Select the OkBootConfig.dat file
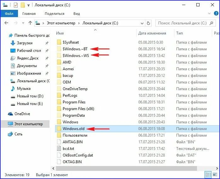The image size is (220, 179). tap(78, 155)
